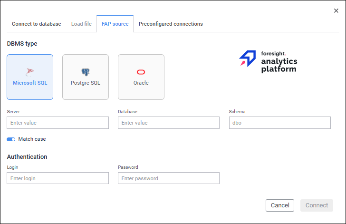Focus the Server input field
This screenshot has height=224, width=346.
tap(58, 123)
